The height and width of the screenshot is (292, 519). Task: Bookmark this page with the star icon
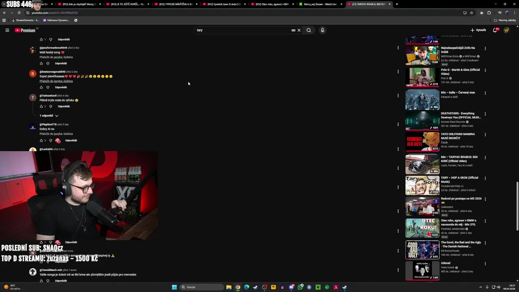coord(472,13)
